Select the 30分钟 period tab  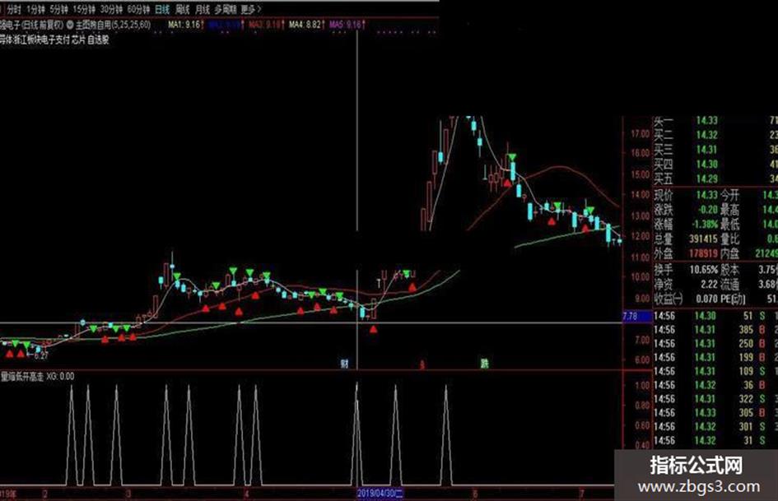click(x=111, y=9)
